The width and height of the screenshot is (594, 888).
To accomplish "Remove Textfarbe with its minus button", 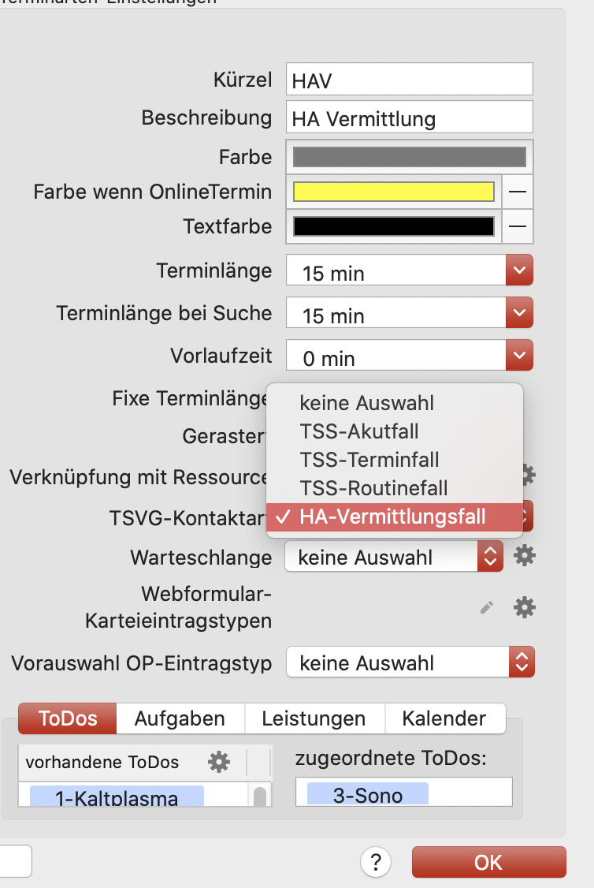I will pos(517,227).
